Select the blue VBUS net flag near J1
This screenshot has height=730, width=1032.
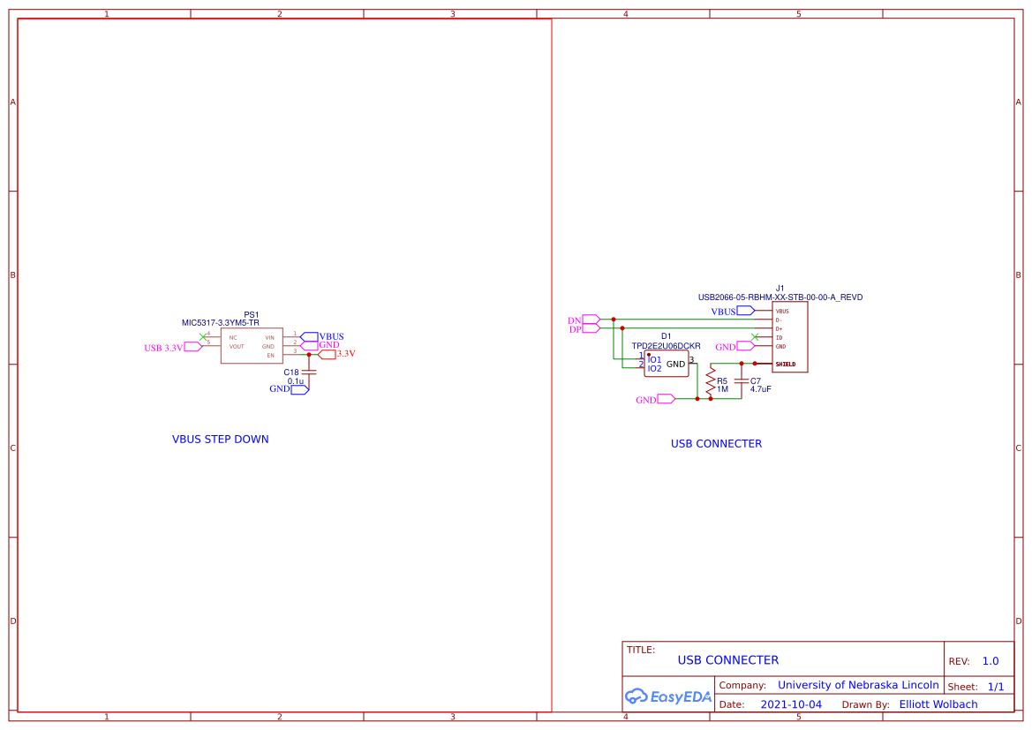click(744, 310)
